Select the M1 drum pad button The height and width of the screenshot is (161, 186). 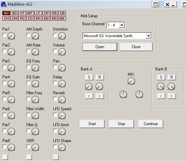tap(38, 19)
